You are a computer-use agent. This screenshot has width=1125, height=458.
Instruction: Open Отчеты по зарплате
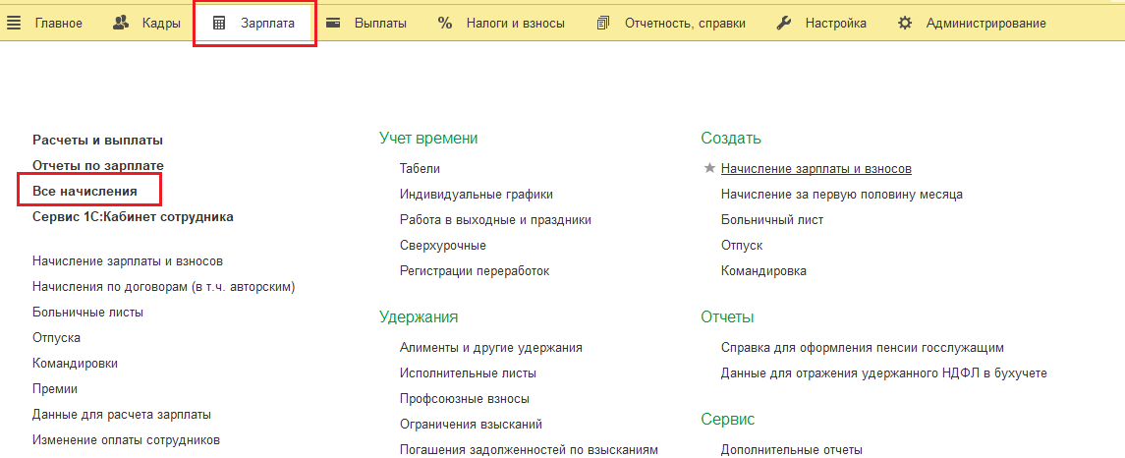pos(98,165)
